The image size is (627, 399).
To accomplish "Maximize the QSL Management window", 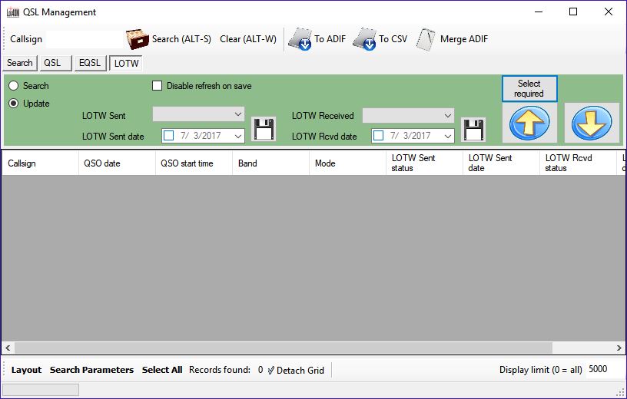I will (x=573, y=12).
